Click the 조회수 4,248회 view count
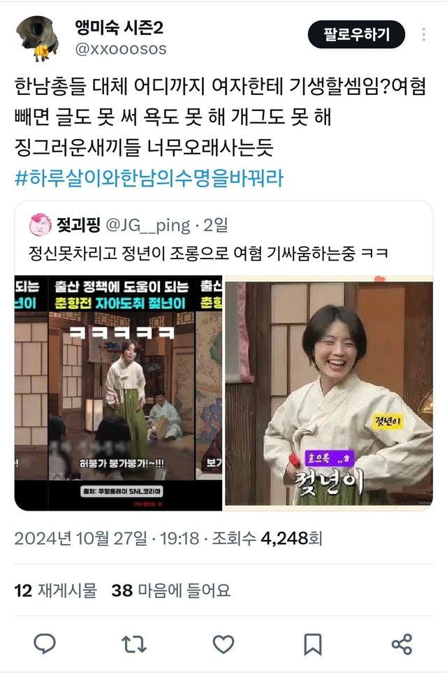 [267, 539]
